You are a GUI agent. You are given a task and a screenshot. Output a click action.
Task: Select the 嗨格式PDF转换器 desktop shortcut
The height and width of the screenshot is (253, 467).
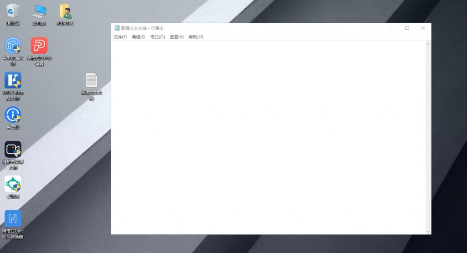[39, 51]
